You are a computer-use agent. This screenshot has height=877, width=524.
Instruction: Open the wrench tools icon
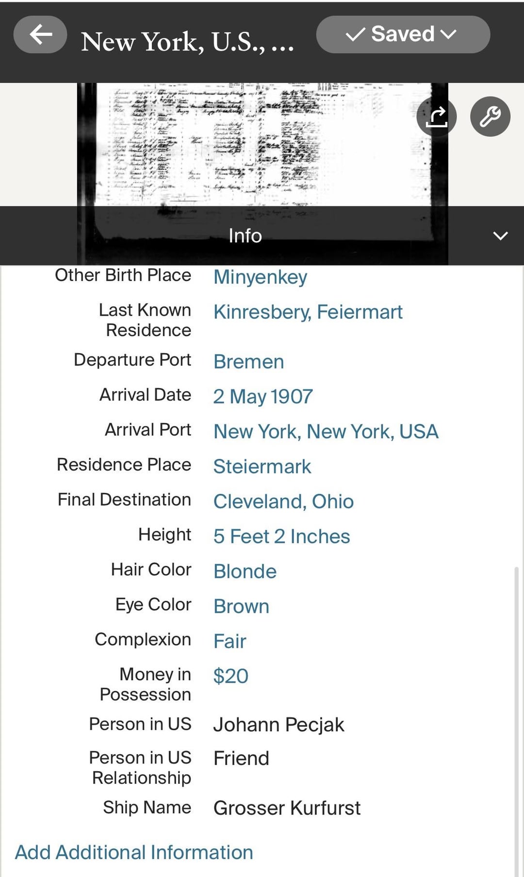coord(490,117)
